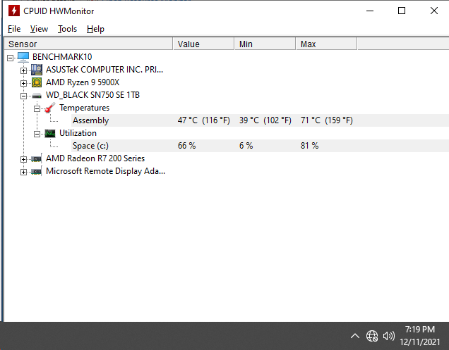The width and height of the screenshot is (449, 350).
Task: Click the WD_BLACK SN750 drive icon
Action: [x=37, y=96]
